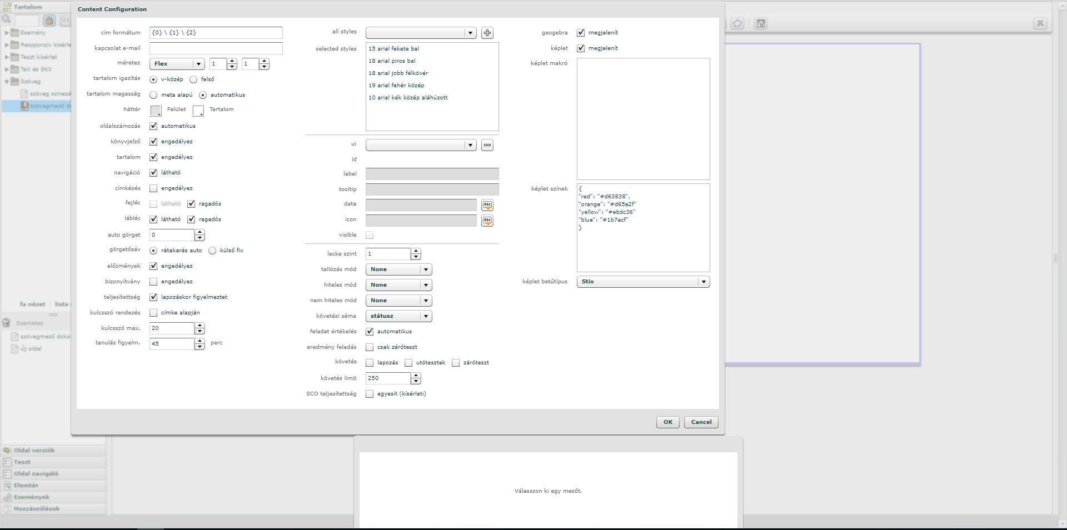The image size is (1067, 530).
Task: Select the felső alignment radio button
Action: (193, 79)
